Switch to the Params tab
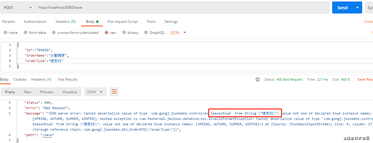The height and width of the screenshot is (143, 373). coord(8,22)
